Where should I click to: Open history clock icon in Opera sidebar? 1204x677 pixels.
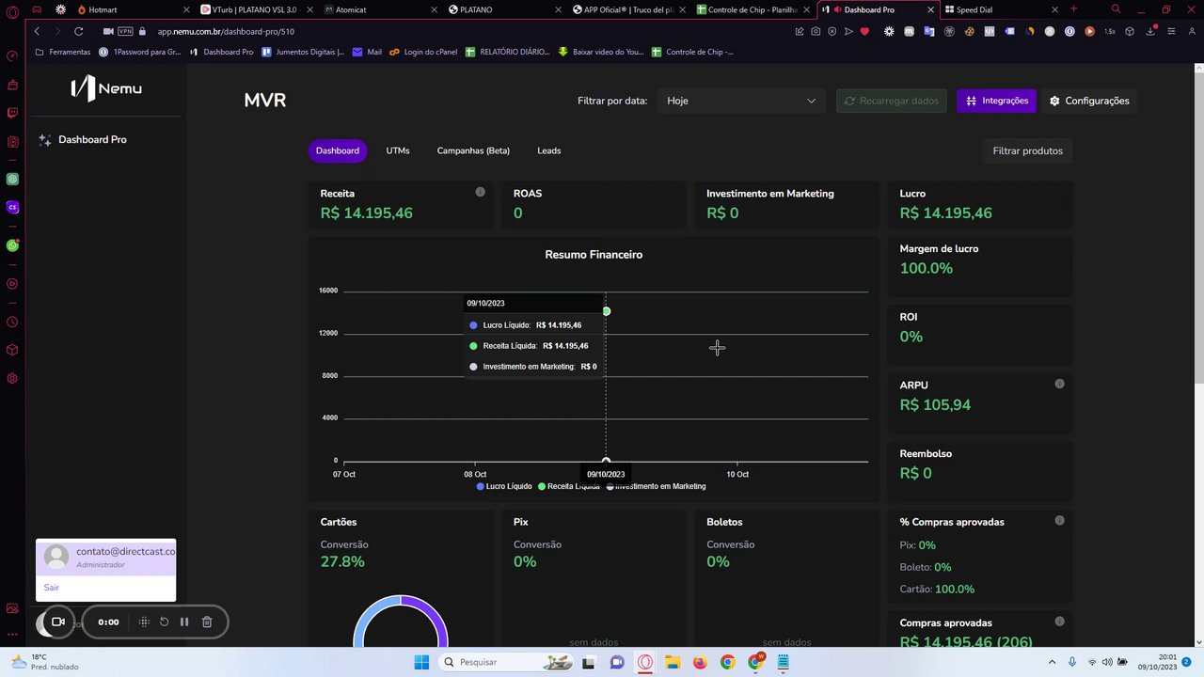12,322
